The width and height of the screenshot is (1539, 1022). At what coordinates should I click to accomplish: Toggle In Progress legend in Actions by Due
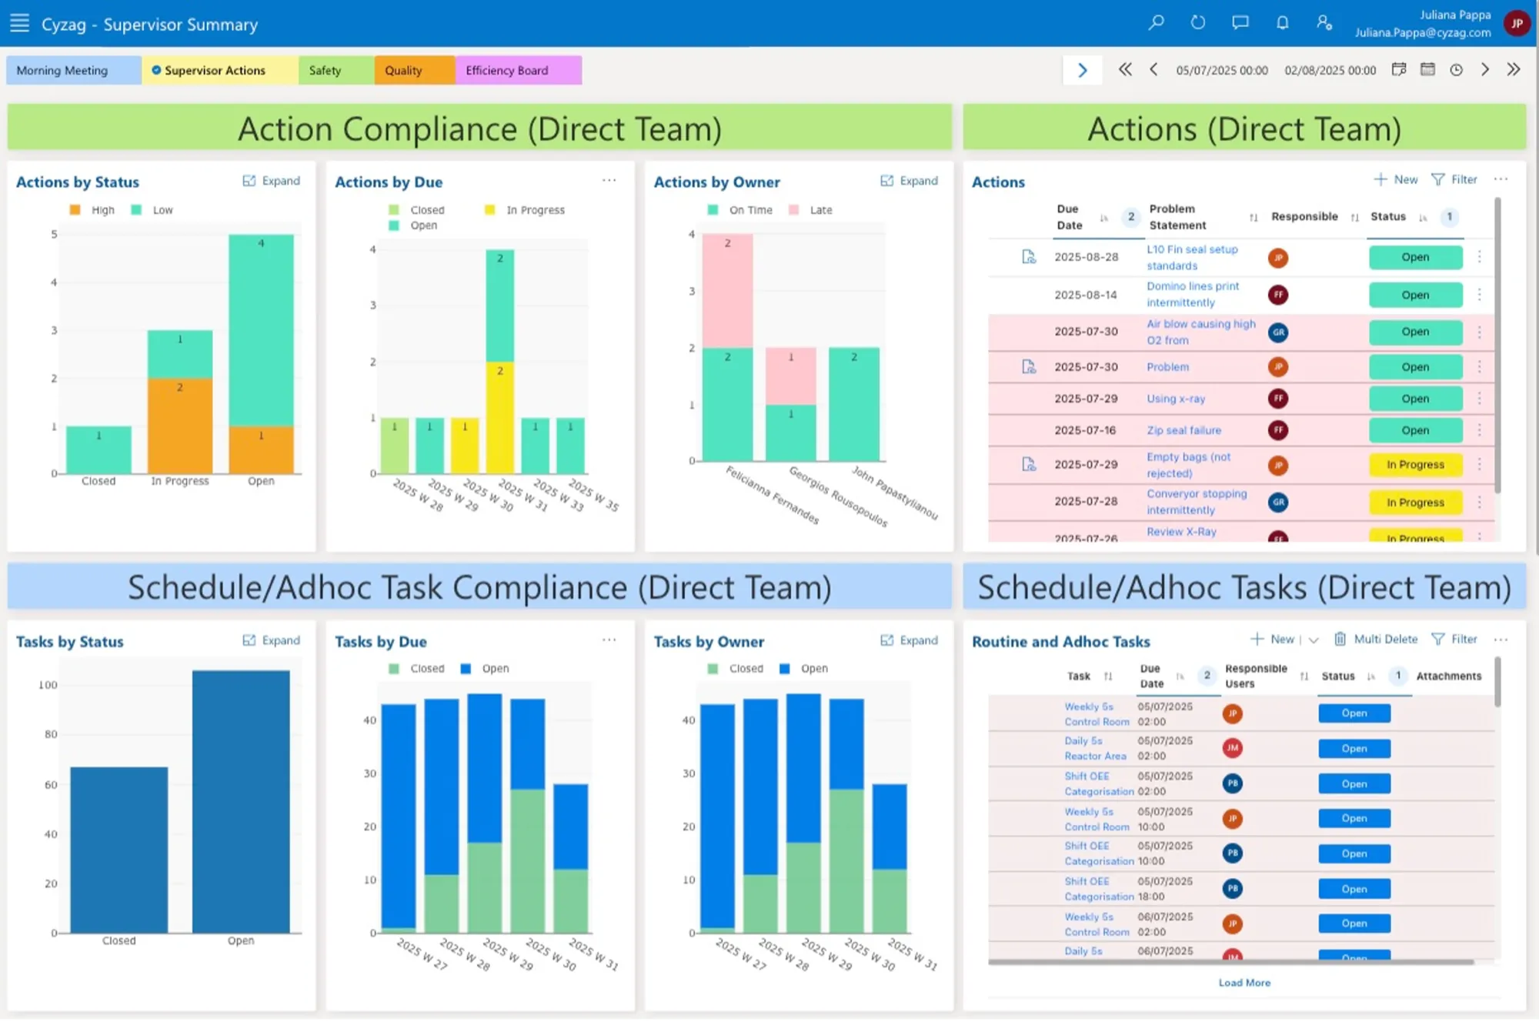(525, 210)
